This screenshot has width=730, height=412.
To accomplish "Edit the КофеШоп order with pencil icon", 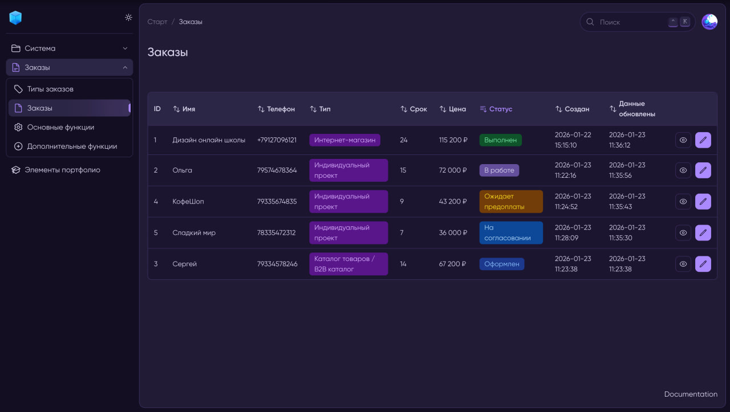I will pyautogui.click(x=703, y=202).
